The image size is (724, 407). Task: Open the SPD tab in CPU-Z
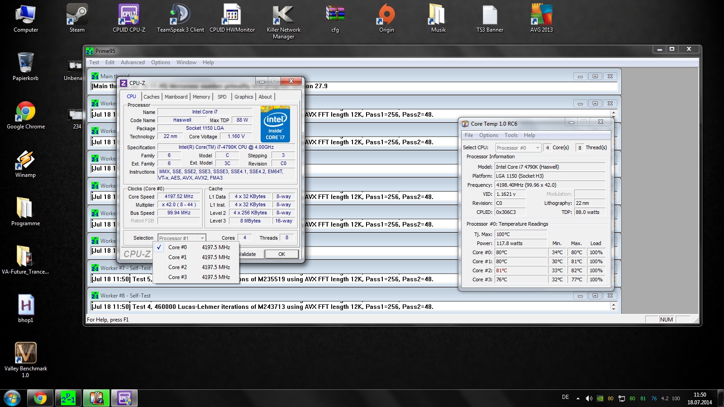coord(222,97)
